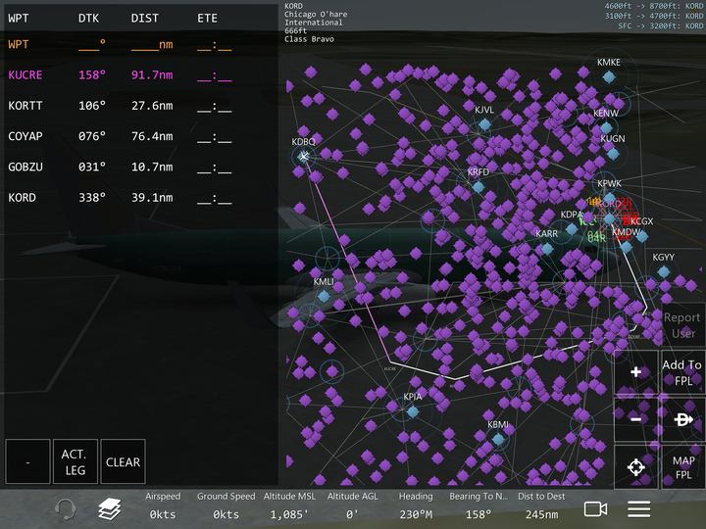Select the KBMI airport marker

[x=498, y=439]
